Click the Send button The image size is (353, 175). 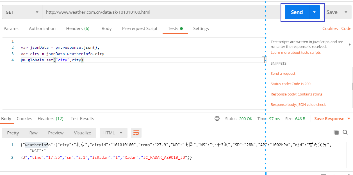click(x=297, y=12)
